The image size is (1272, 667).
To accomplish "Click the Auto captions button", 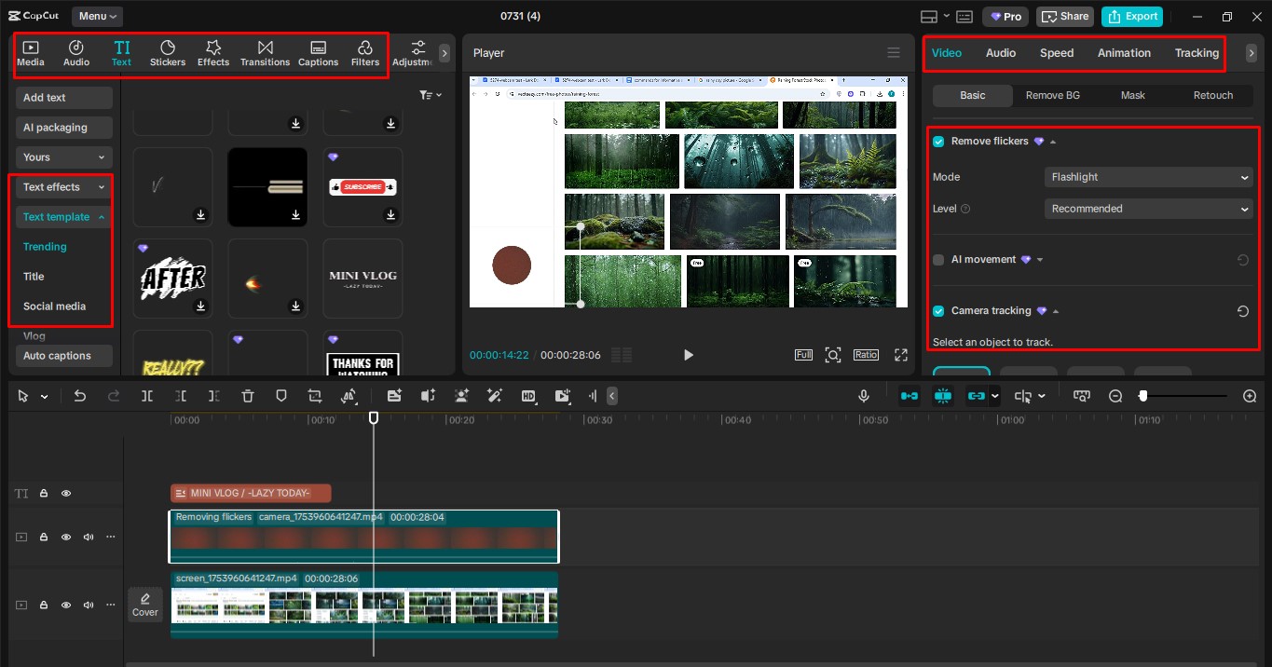I will [63, 356].
